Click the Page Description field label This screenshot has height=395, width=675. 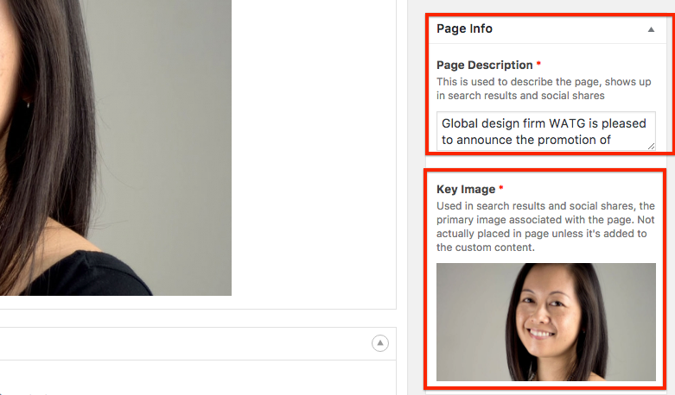click(x=484, y=65)
